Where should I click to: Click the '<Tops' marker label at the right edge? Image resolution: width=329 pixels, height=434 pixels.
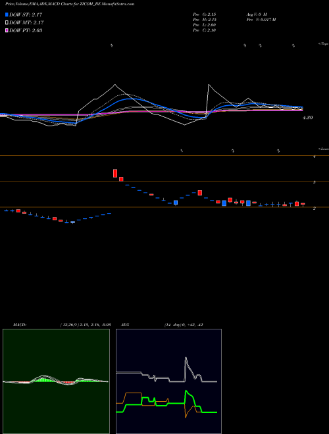click(x=323, y=44)
